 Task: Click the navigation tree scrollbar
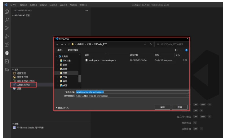80,79
